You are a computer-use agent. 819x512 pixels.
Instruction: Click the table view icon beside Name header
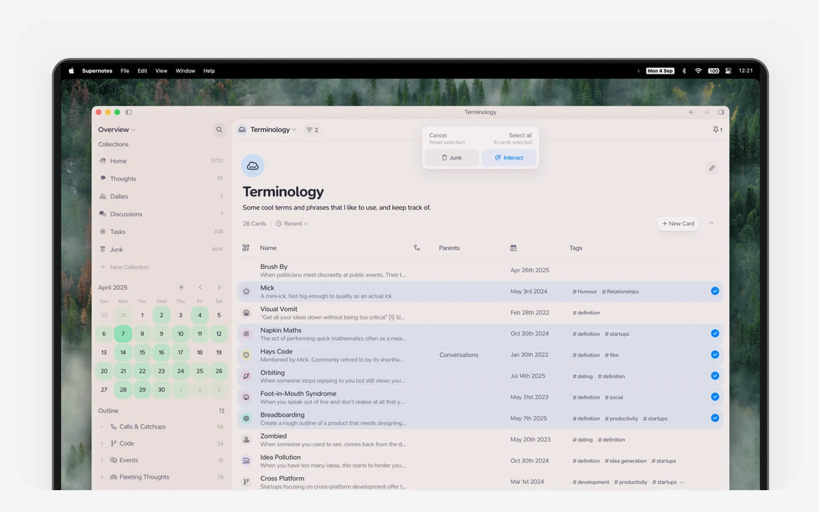click(246, 248)
